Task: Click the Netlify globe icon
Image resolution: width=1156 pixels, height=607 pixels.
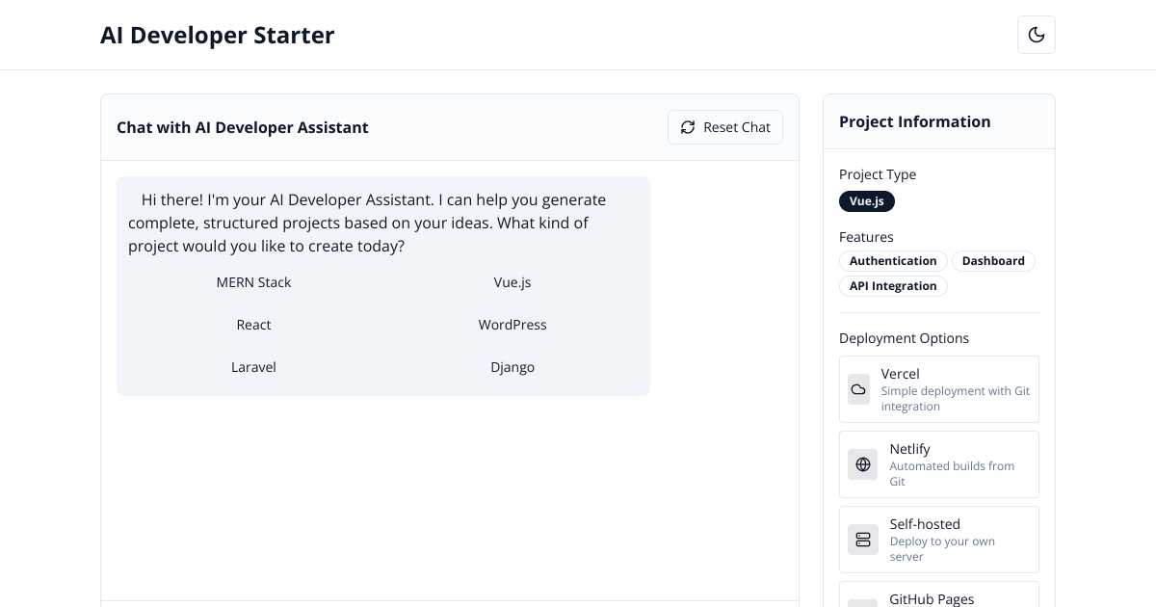Action: click(x=862, y=464)
